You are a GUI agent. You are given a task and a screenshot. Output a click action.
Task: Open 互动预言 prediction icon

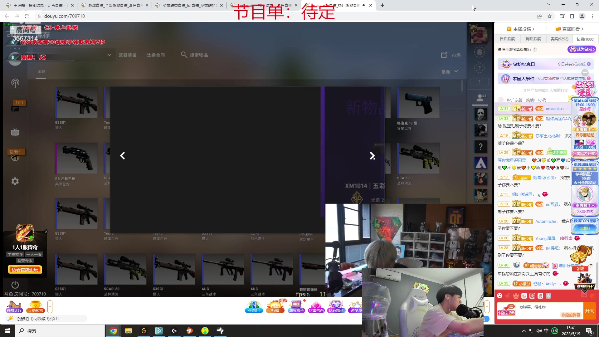point(35,306)
